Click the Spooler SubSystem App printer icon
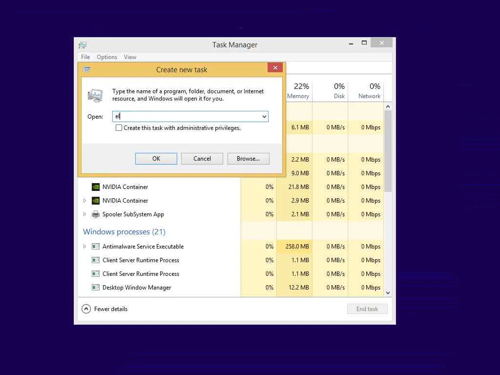Image resolution: width=500 pixels, height=375 pixels. click(96, 214)
